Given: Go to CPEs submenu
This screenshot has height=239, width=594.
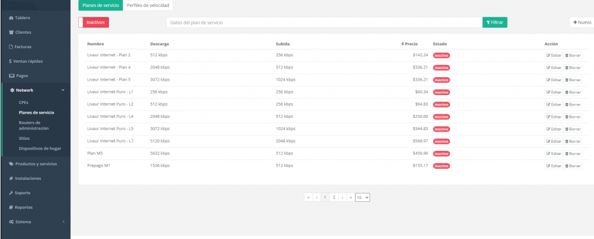Looking at the screenshot, I should tap(23, 102).
